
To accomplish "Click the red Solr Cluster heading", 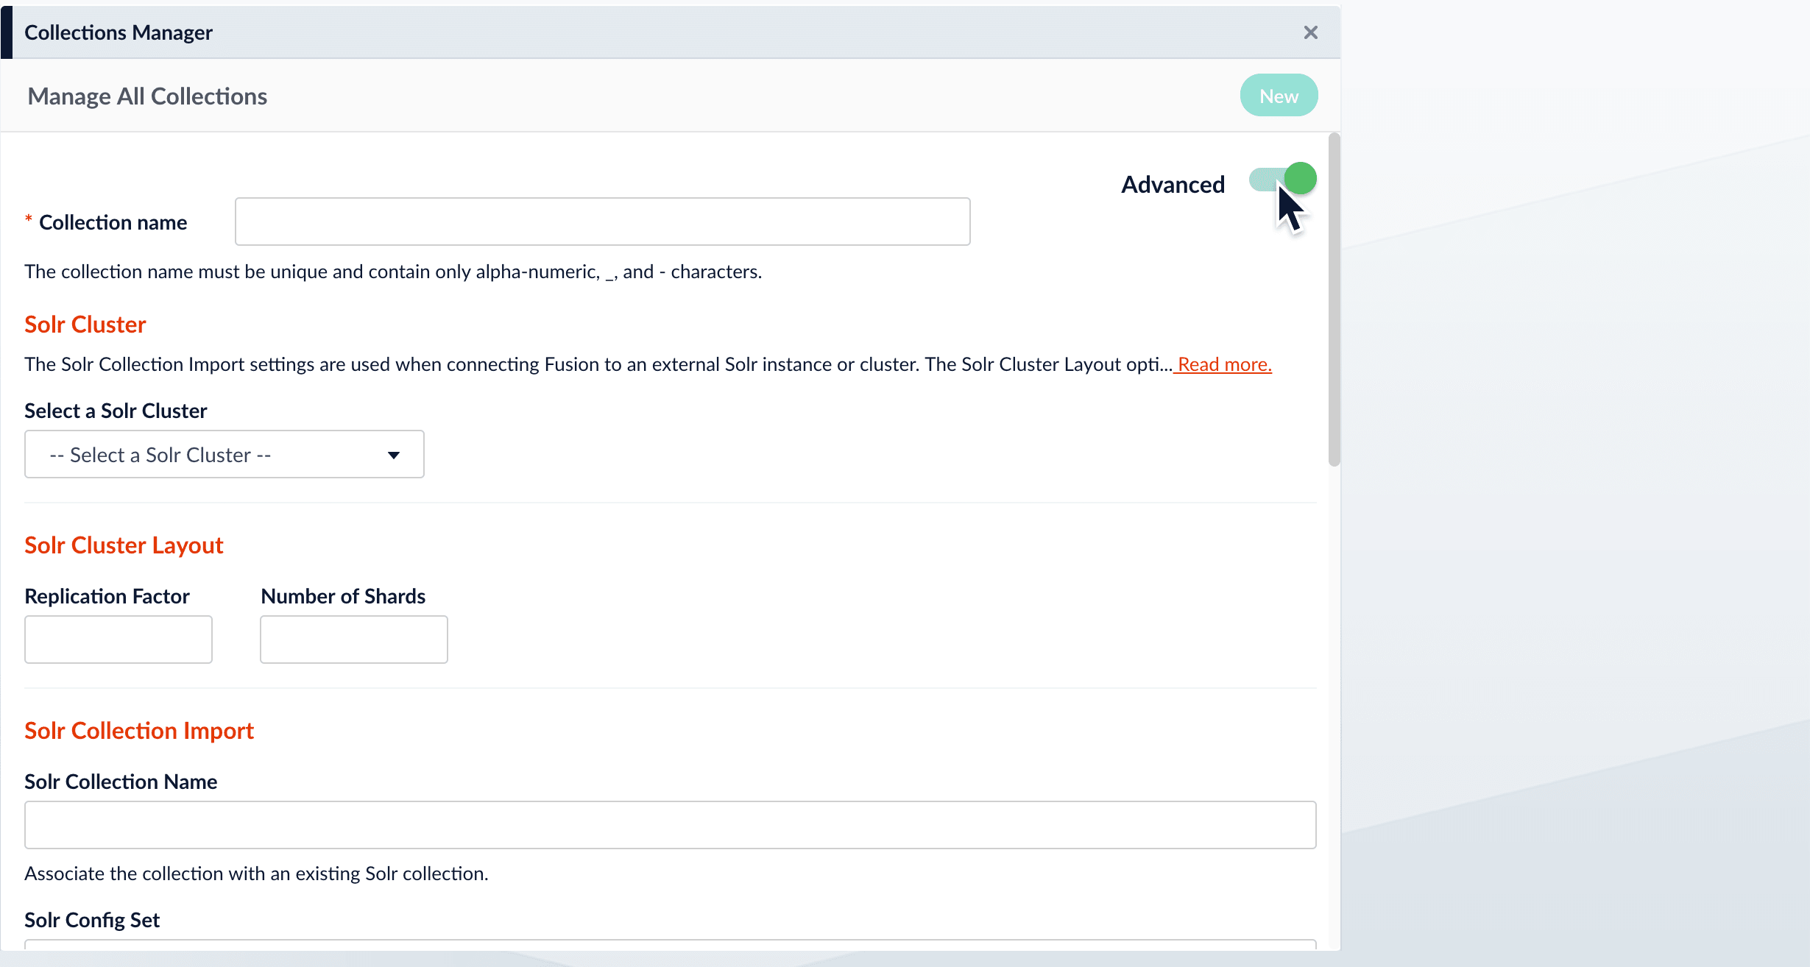I will coord(85,325).
